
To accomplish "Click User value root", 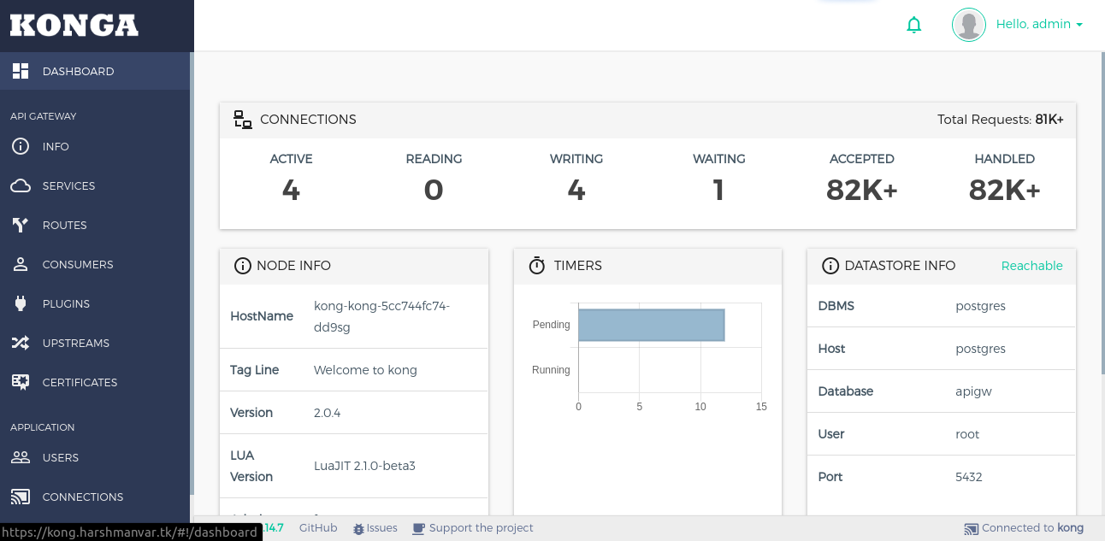I will [x=967, y=434].
